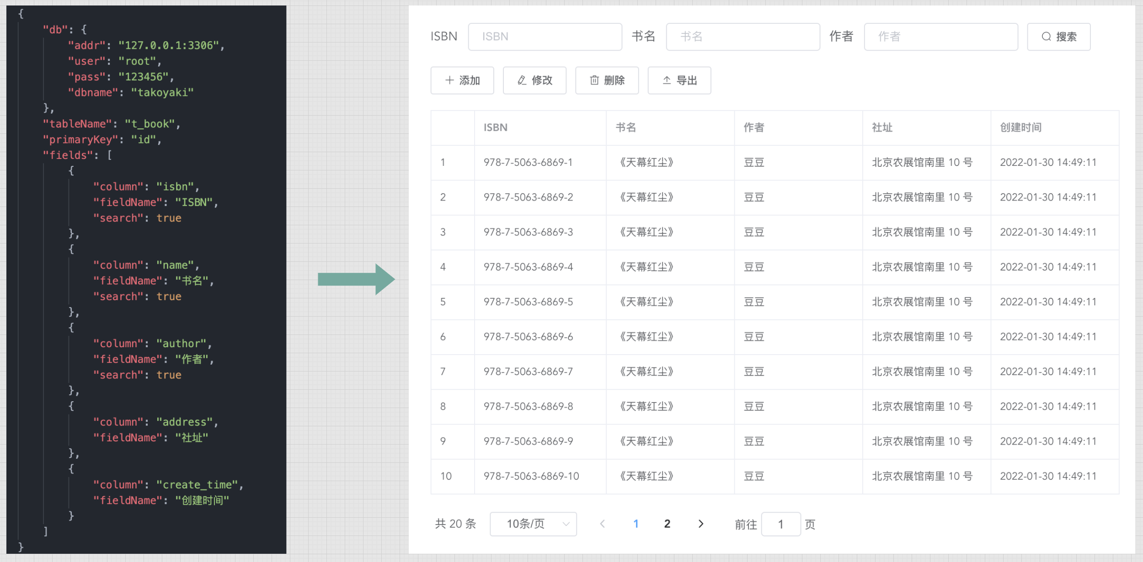Click the 创建时间 column header

(1020, 127)
